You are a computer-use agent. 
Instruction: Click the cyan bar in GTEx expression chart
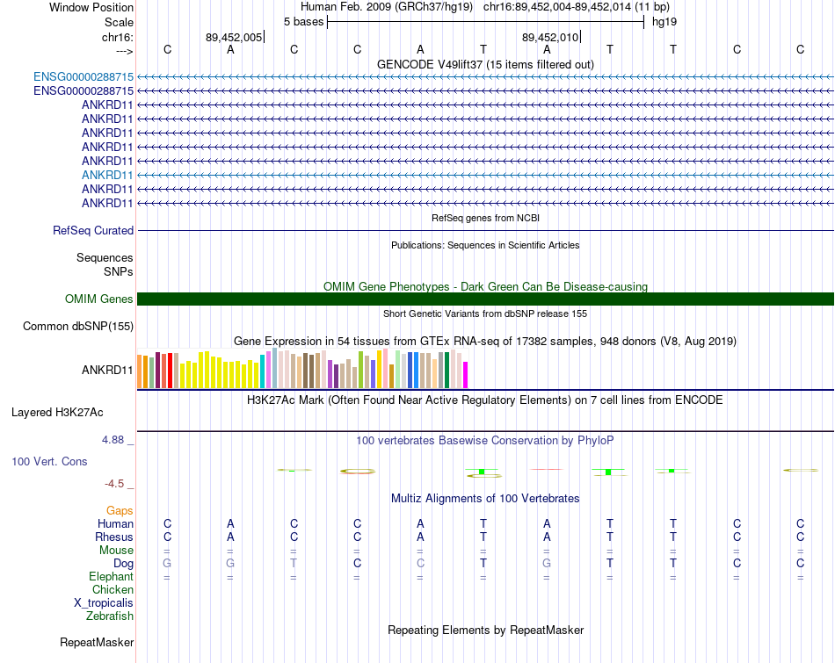tap(262, 371)
